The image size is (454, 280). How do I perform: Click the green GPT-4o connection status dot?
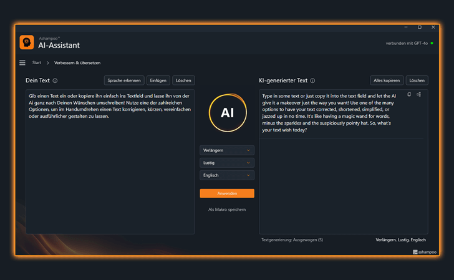pos(432,43)
